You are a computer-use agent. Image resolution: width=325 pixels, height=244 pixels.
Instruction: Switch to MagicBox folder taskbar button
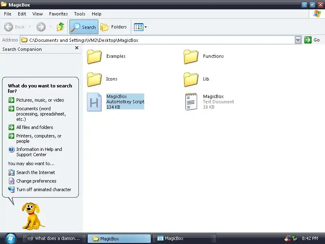(119, 239)
